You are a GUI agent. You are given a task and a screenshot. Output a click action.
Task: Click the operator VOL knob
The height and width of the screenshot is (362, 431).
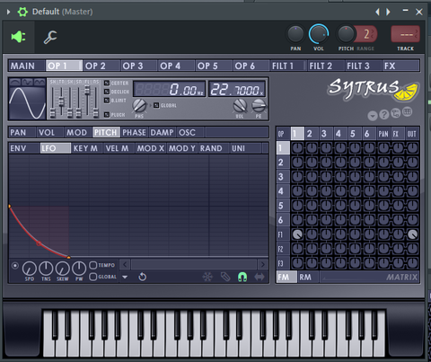pyautogui.click(x=240, y=106)
